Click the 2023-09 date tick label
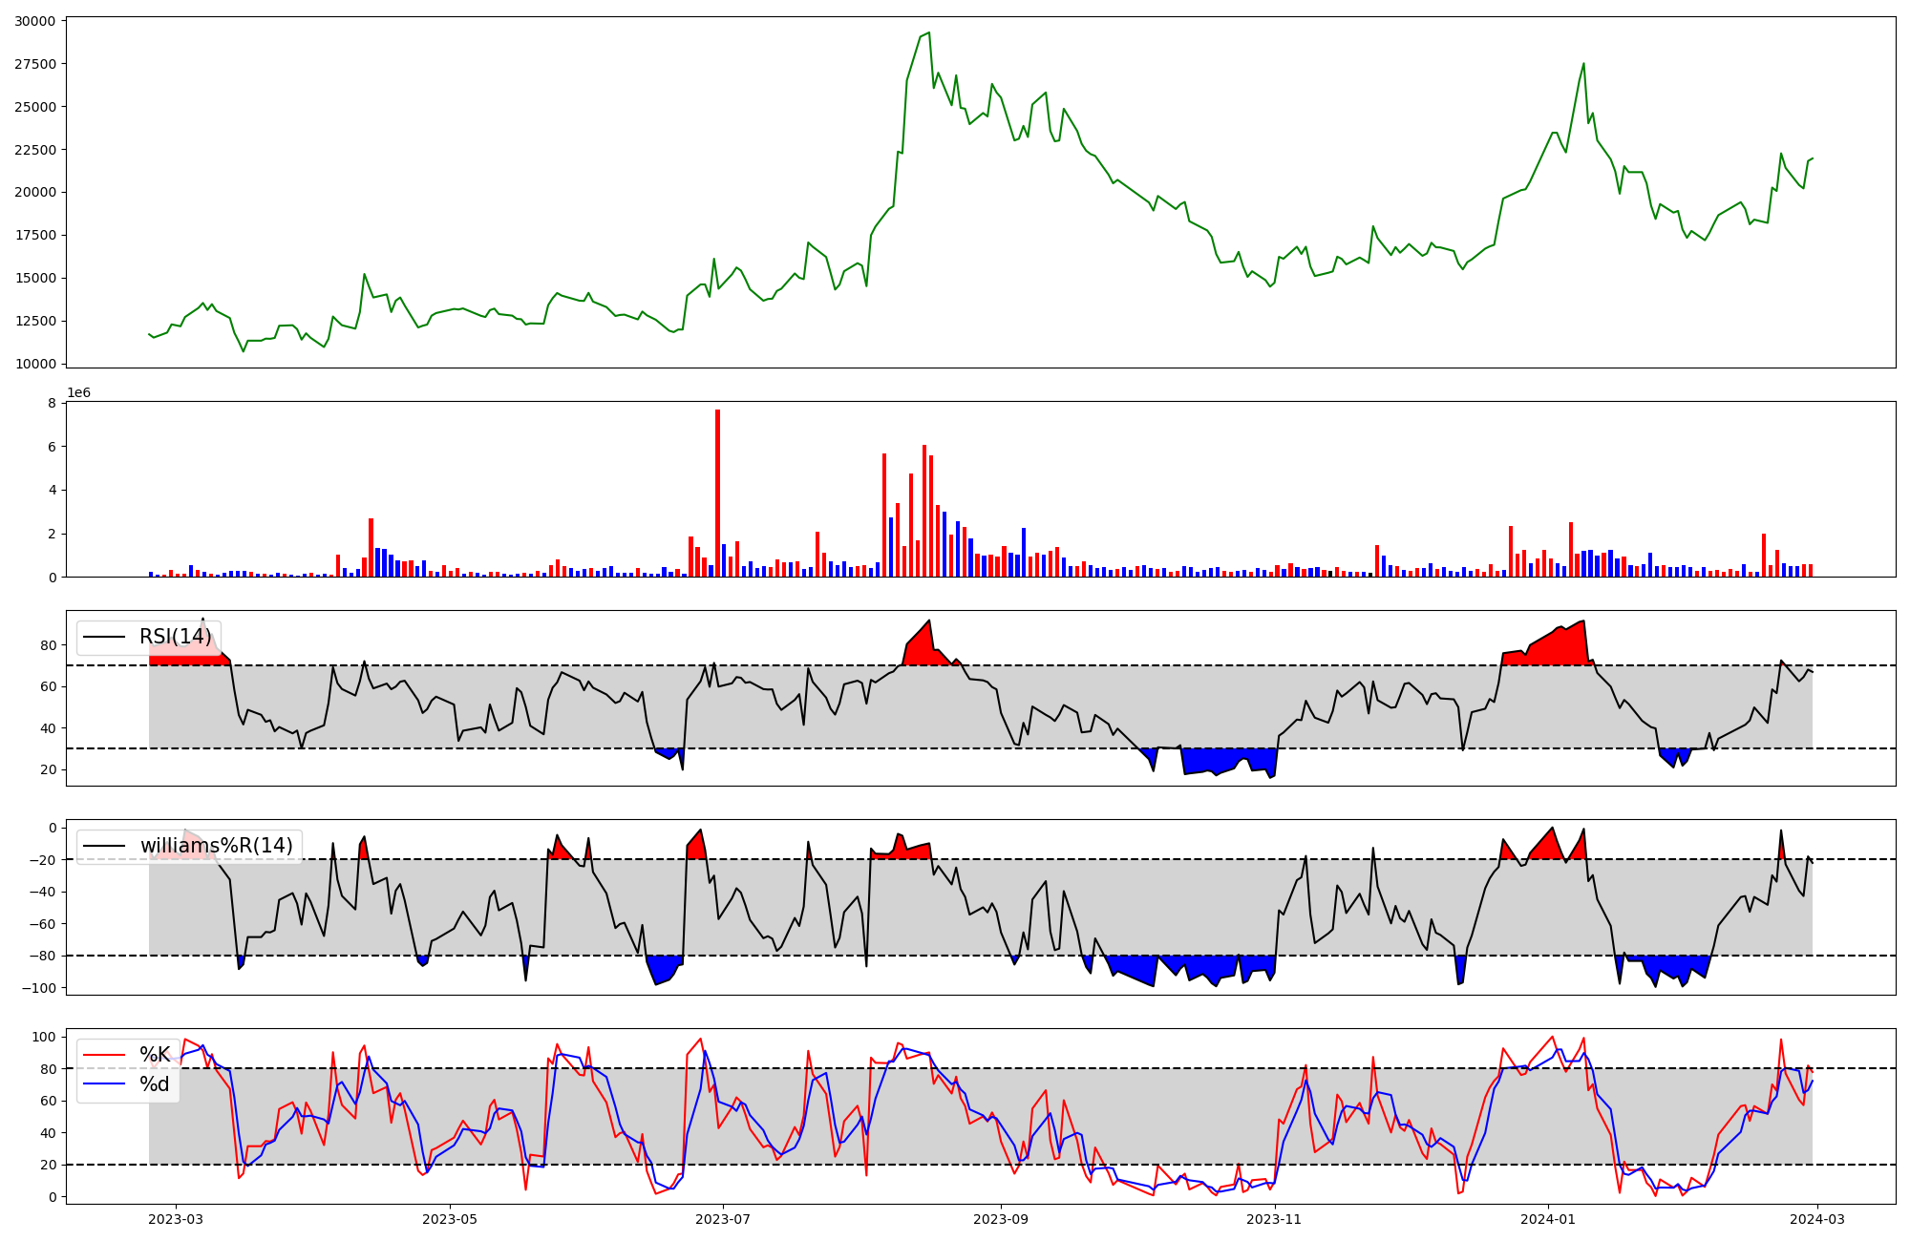The image size is (1910, 1241). pos(1001,1219)
